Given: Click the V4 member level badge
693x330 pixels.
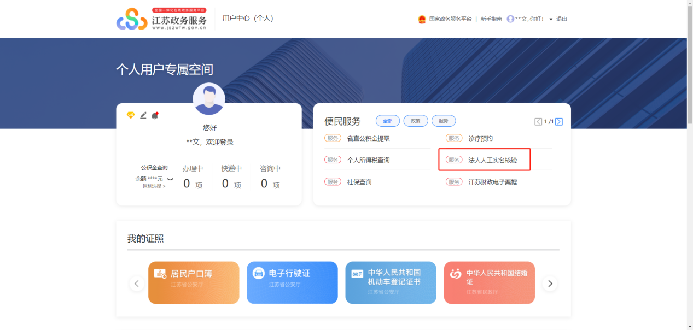Looking at the screenshot, I should [131, 115].
